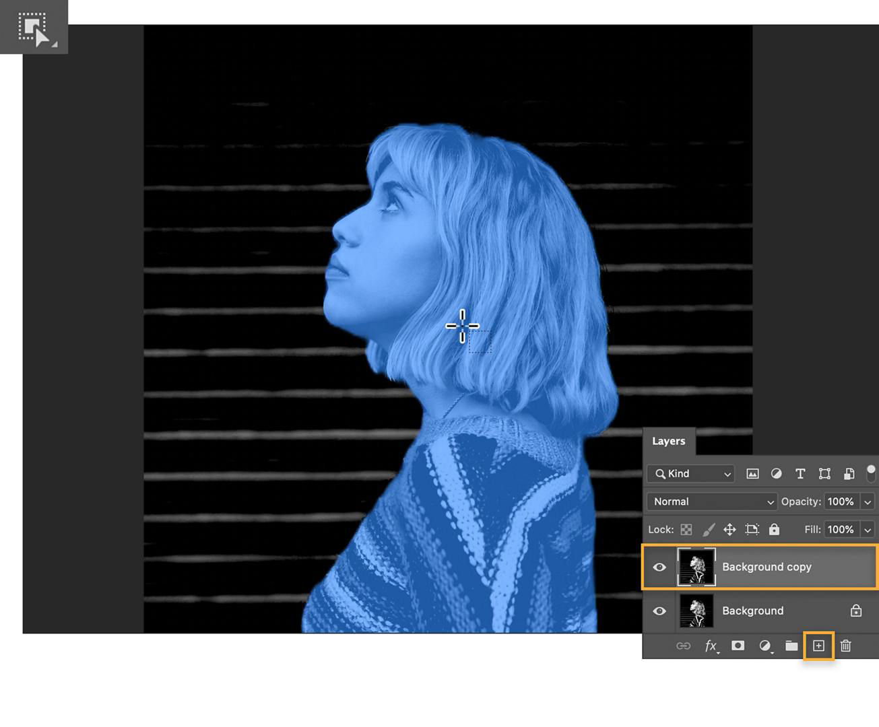The width and height of the screenshot is (879, 727).
Task: Toggle layer filtering on or off
Action: (871, 473)
